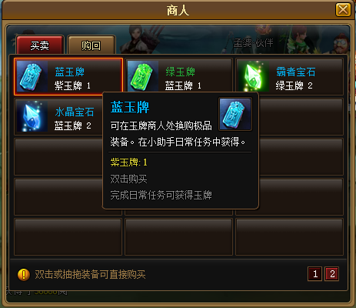Click the 绿玉牌 item name text
This screenshot has width=356, height=308.
[x=181, y=72]
